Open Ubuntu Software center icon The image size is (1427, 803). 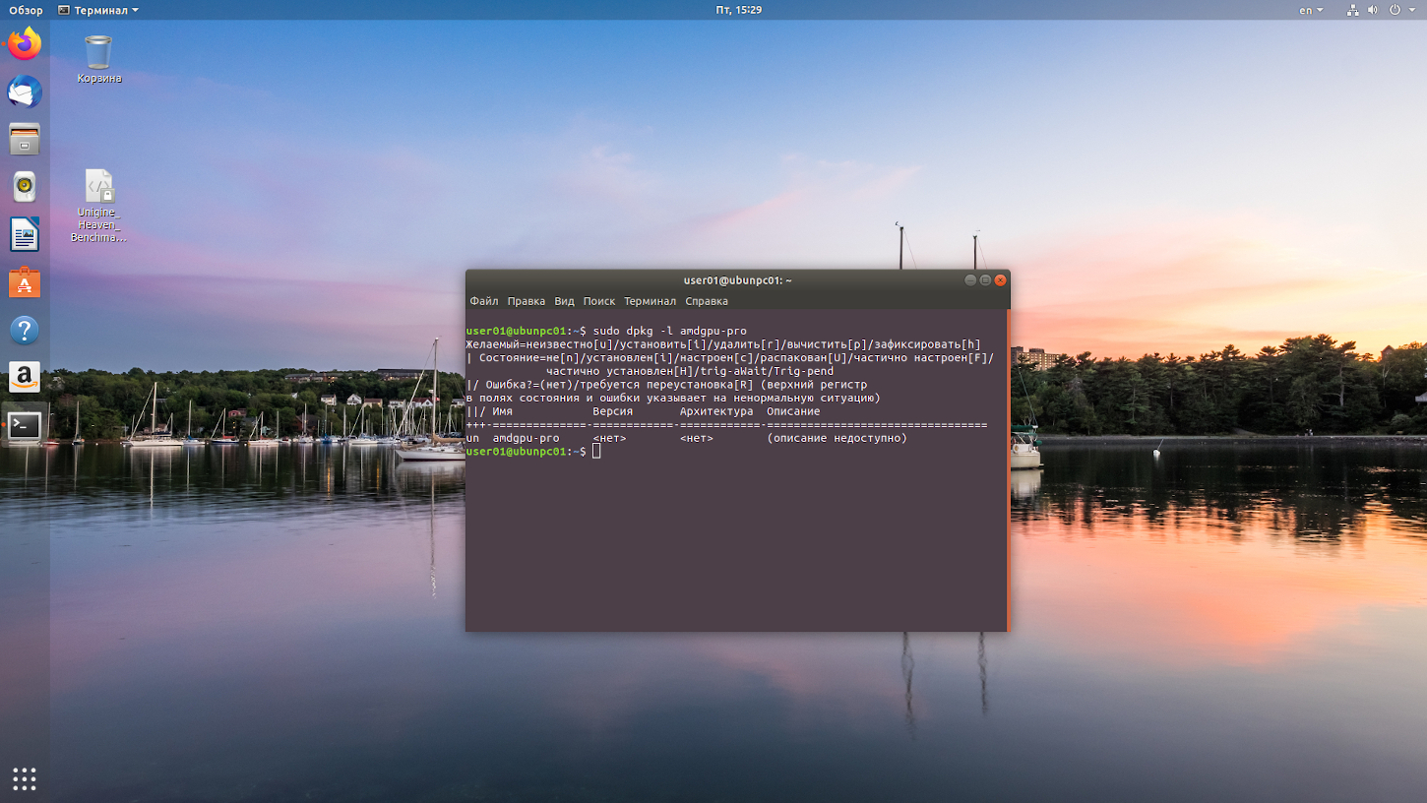25,282
